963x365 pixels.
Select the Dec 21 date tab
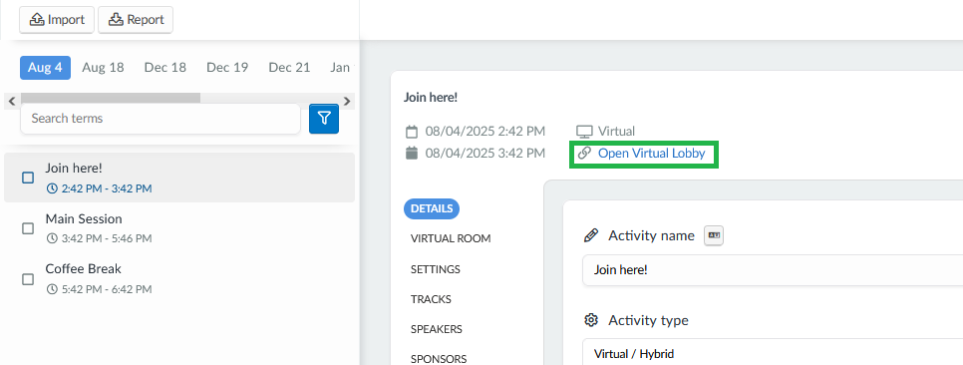pos(289,68)
